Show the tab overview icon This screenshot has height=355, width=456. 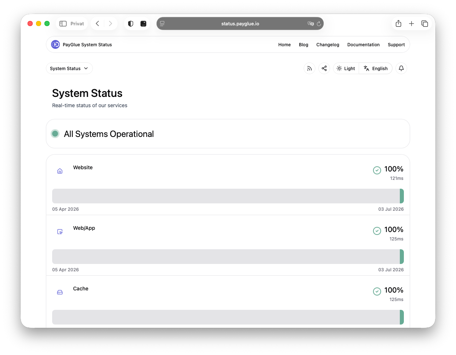pyautogui.click(x=425, y=23)
